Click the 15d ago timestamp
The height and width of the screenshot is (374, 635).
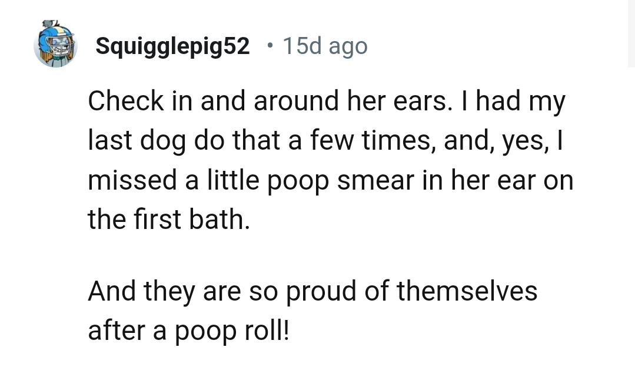pos(324,45)
